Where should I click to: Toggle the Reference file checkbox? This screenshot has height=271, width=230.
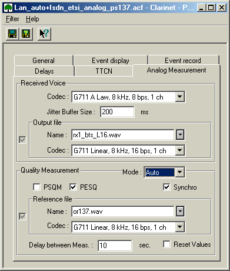point(22,217)
